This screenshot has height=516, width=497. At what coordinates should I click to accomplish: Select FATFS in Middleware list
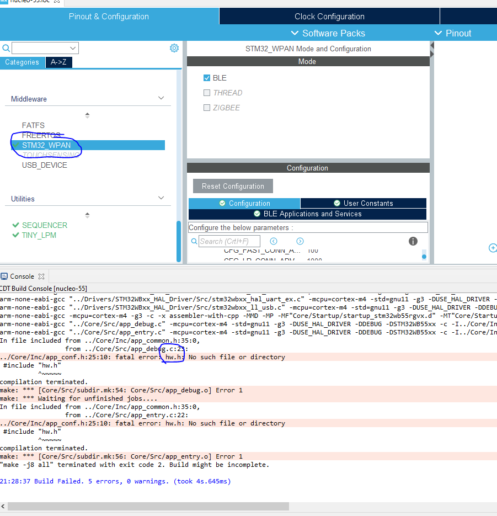33,125
